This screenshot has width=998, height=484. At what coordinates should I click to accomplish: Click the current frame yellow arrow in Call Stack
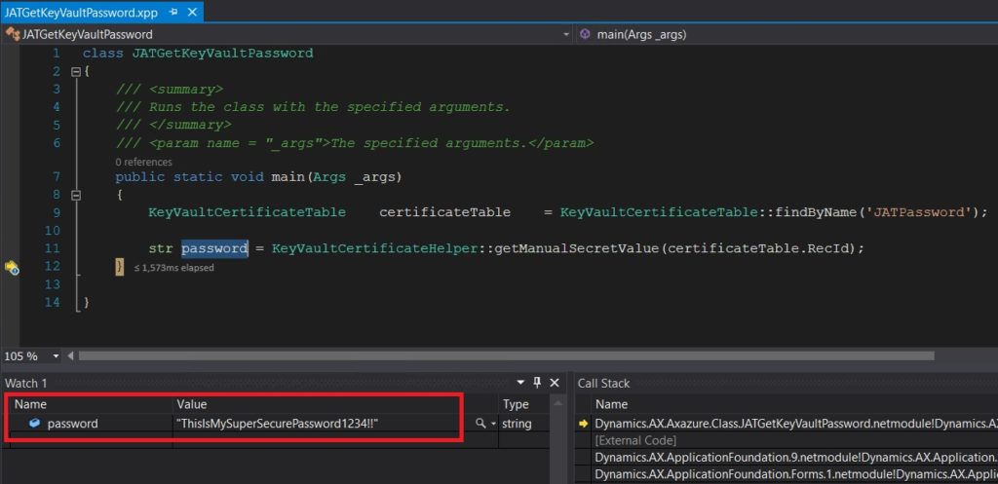pyautogui.click(x=583, y=424)
